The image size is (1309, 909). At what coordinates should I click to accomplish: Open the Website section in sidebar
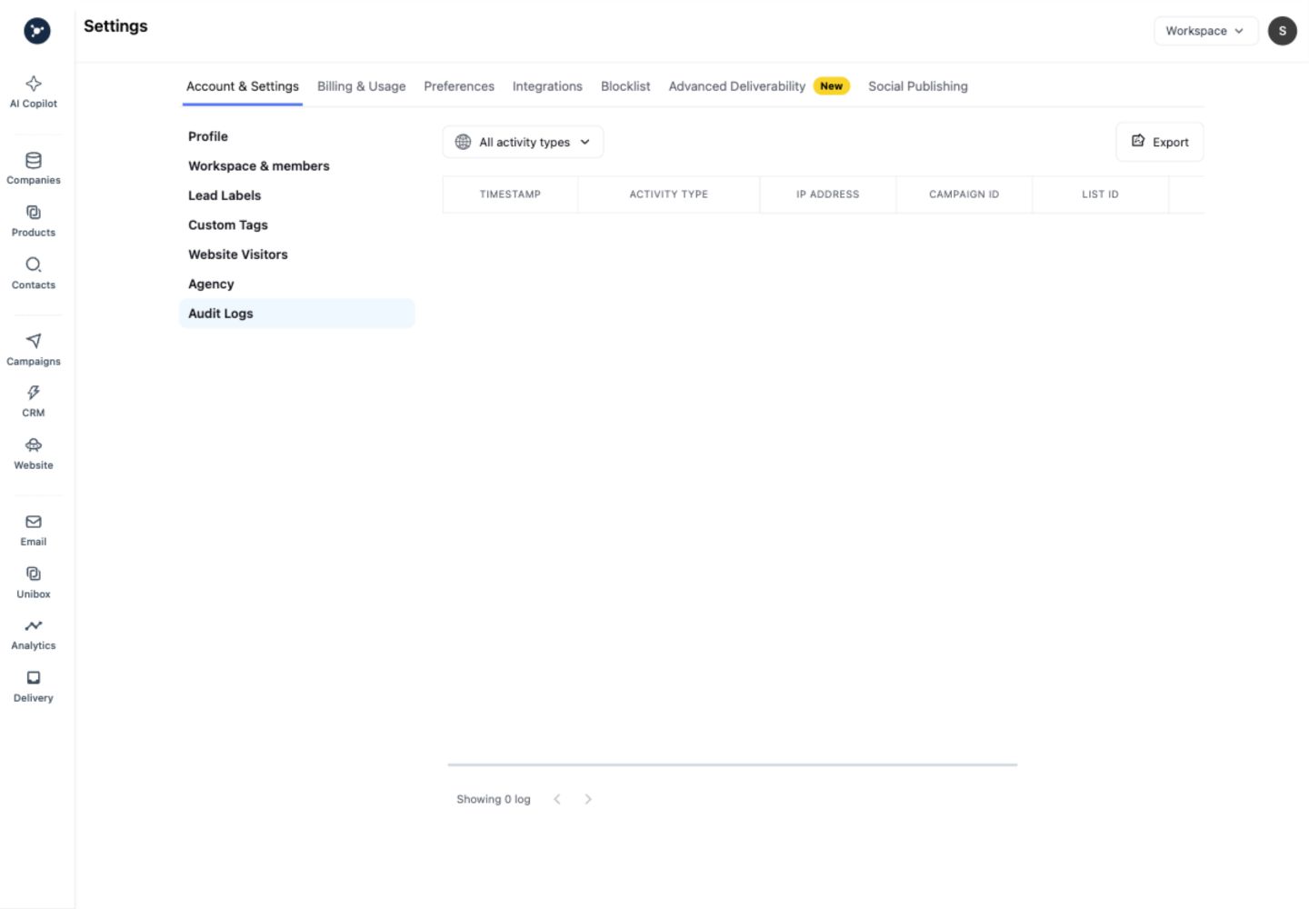pos(34,454)
